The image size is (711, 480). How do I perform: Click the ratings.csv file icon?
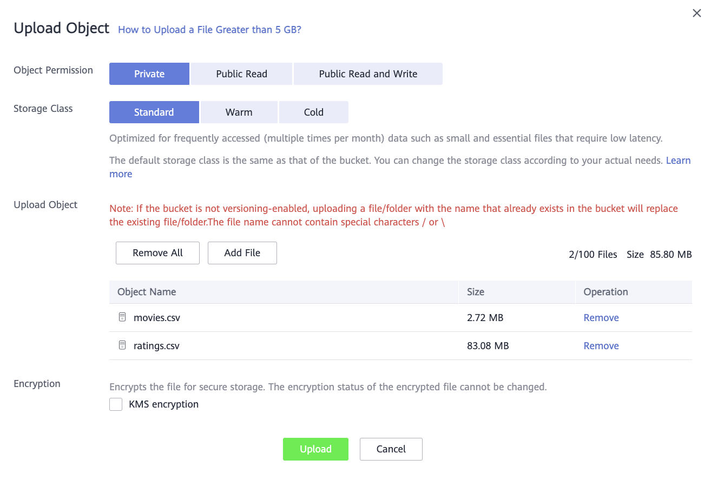click(x=122, y=345)
